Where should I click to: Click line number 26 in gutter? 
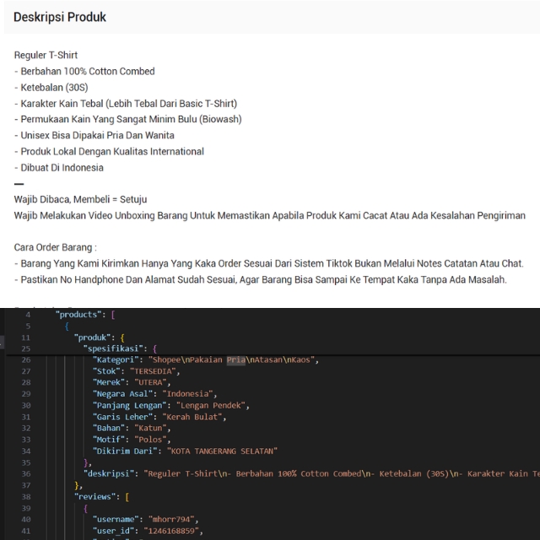[26, 360]
